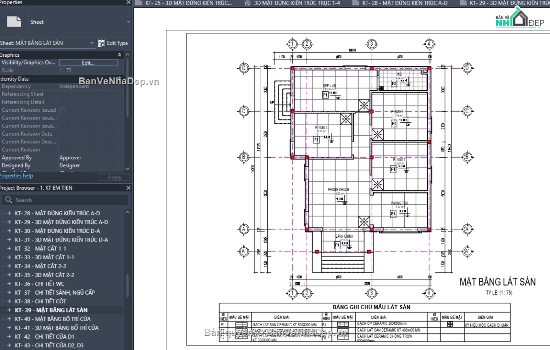Screen dimensions: 550x350
Task: Switch to KT- 25 - 3D MẶT ĐỨNG KIẾN TRÚC tab
Action: click(x=185, y=3)
